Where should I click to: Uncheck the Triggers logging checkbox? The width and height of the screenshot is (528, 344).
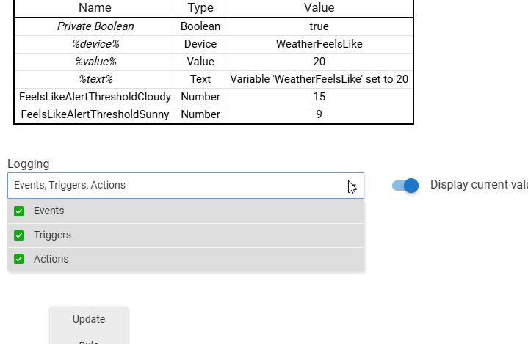point(19,235)
